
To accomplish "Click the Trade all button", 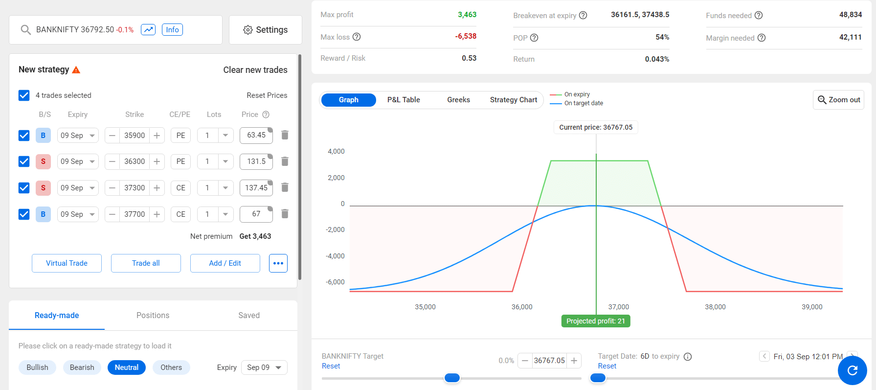I will tap(146, 263).
